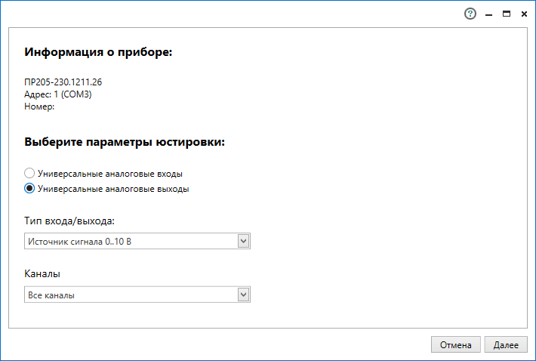Click the «Выберите параметры юстировки:» heading
Viewport: 536px width, 361px height.
[x=125, y=141]
